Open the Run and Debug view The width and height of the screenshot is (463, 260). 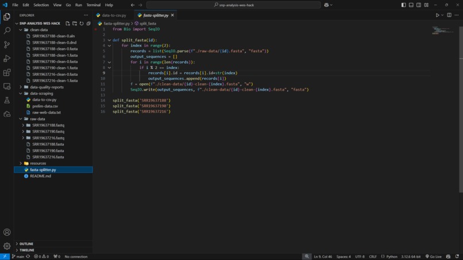click(7, 59)
